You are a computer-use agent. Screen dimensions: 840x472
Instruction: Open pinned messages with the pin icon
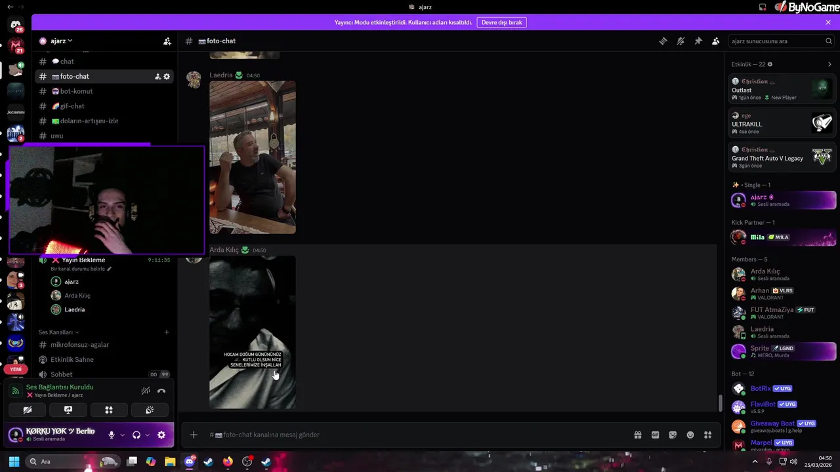pos(698,41)
